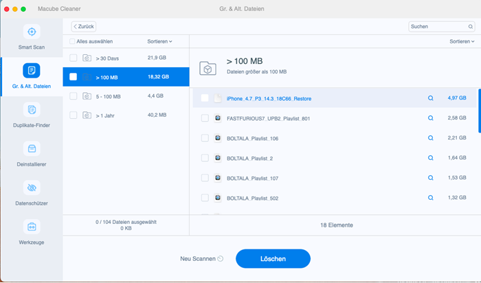Click the 18 Elemente count label
The image size is (481, 283).
click(337, 225)
